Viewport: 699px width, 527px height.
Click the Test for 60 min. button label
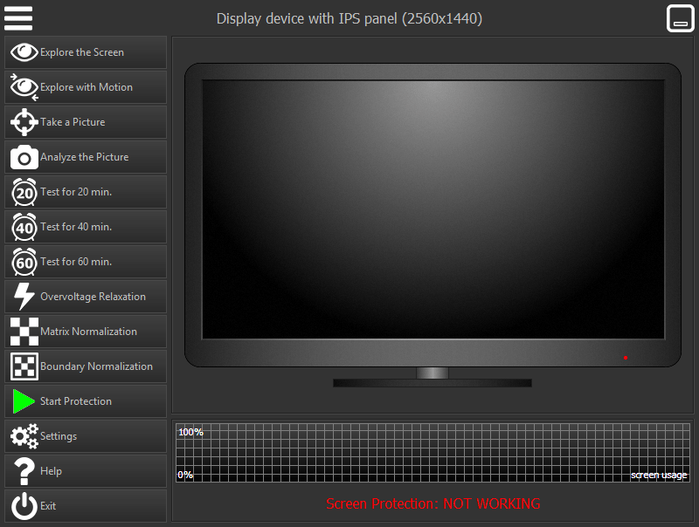76,262
